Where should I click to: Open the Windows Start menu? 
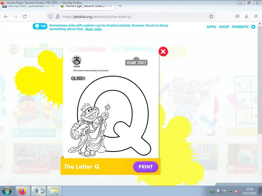pyautogui.click(x=7, y=191)
